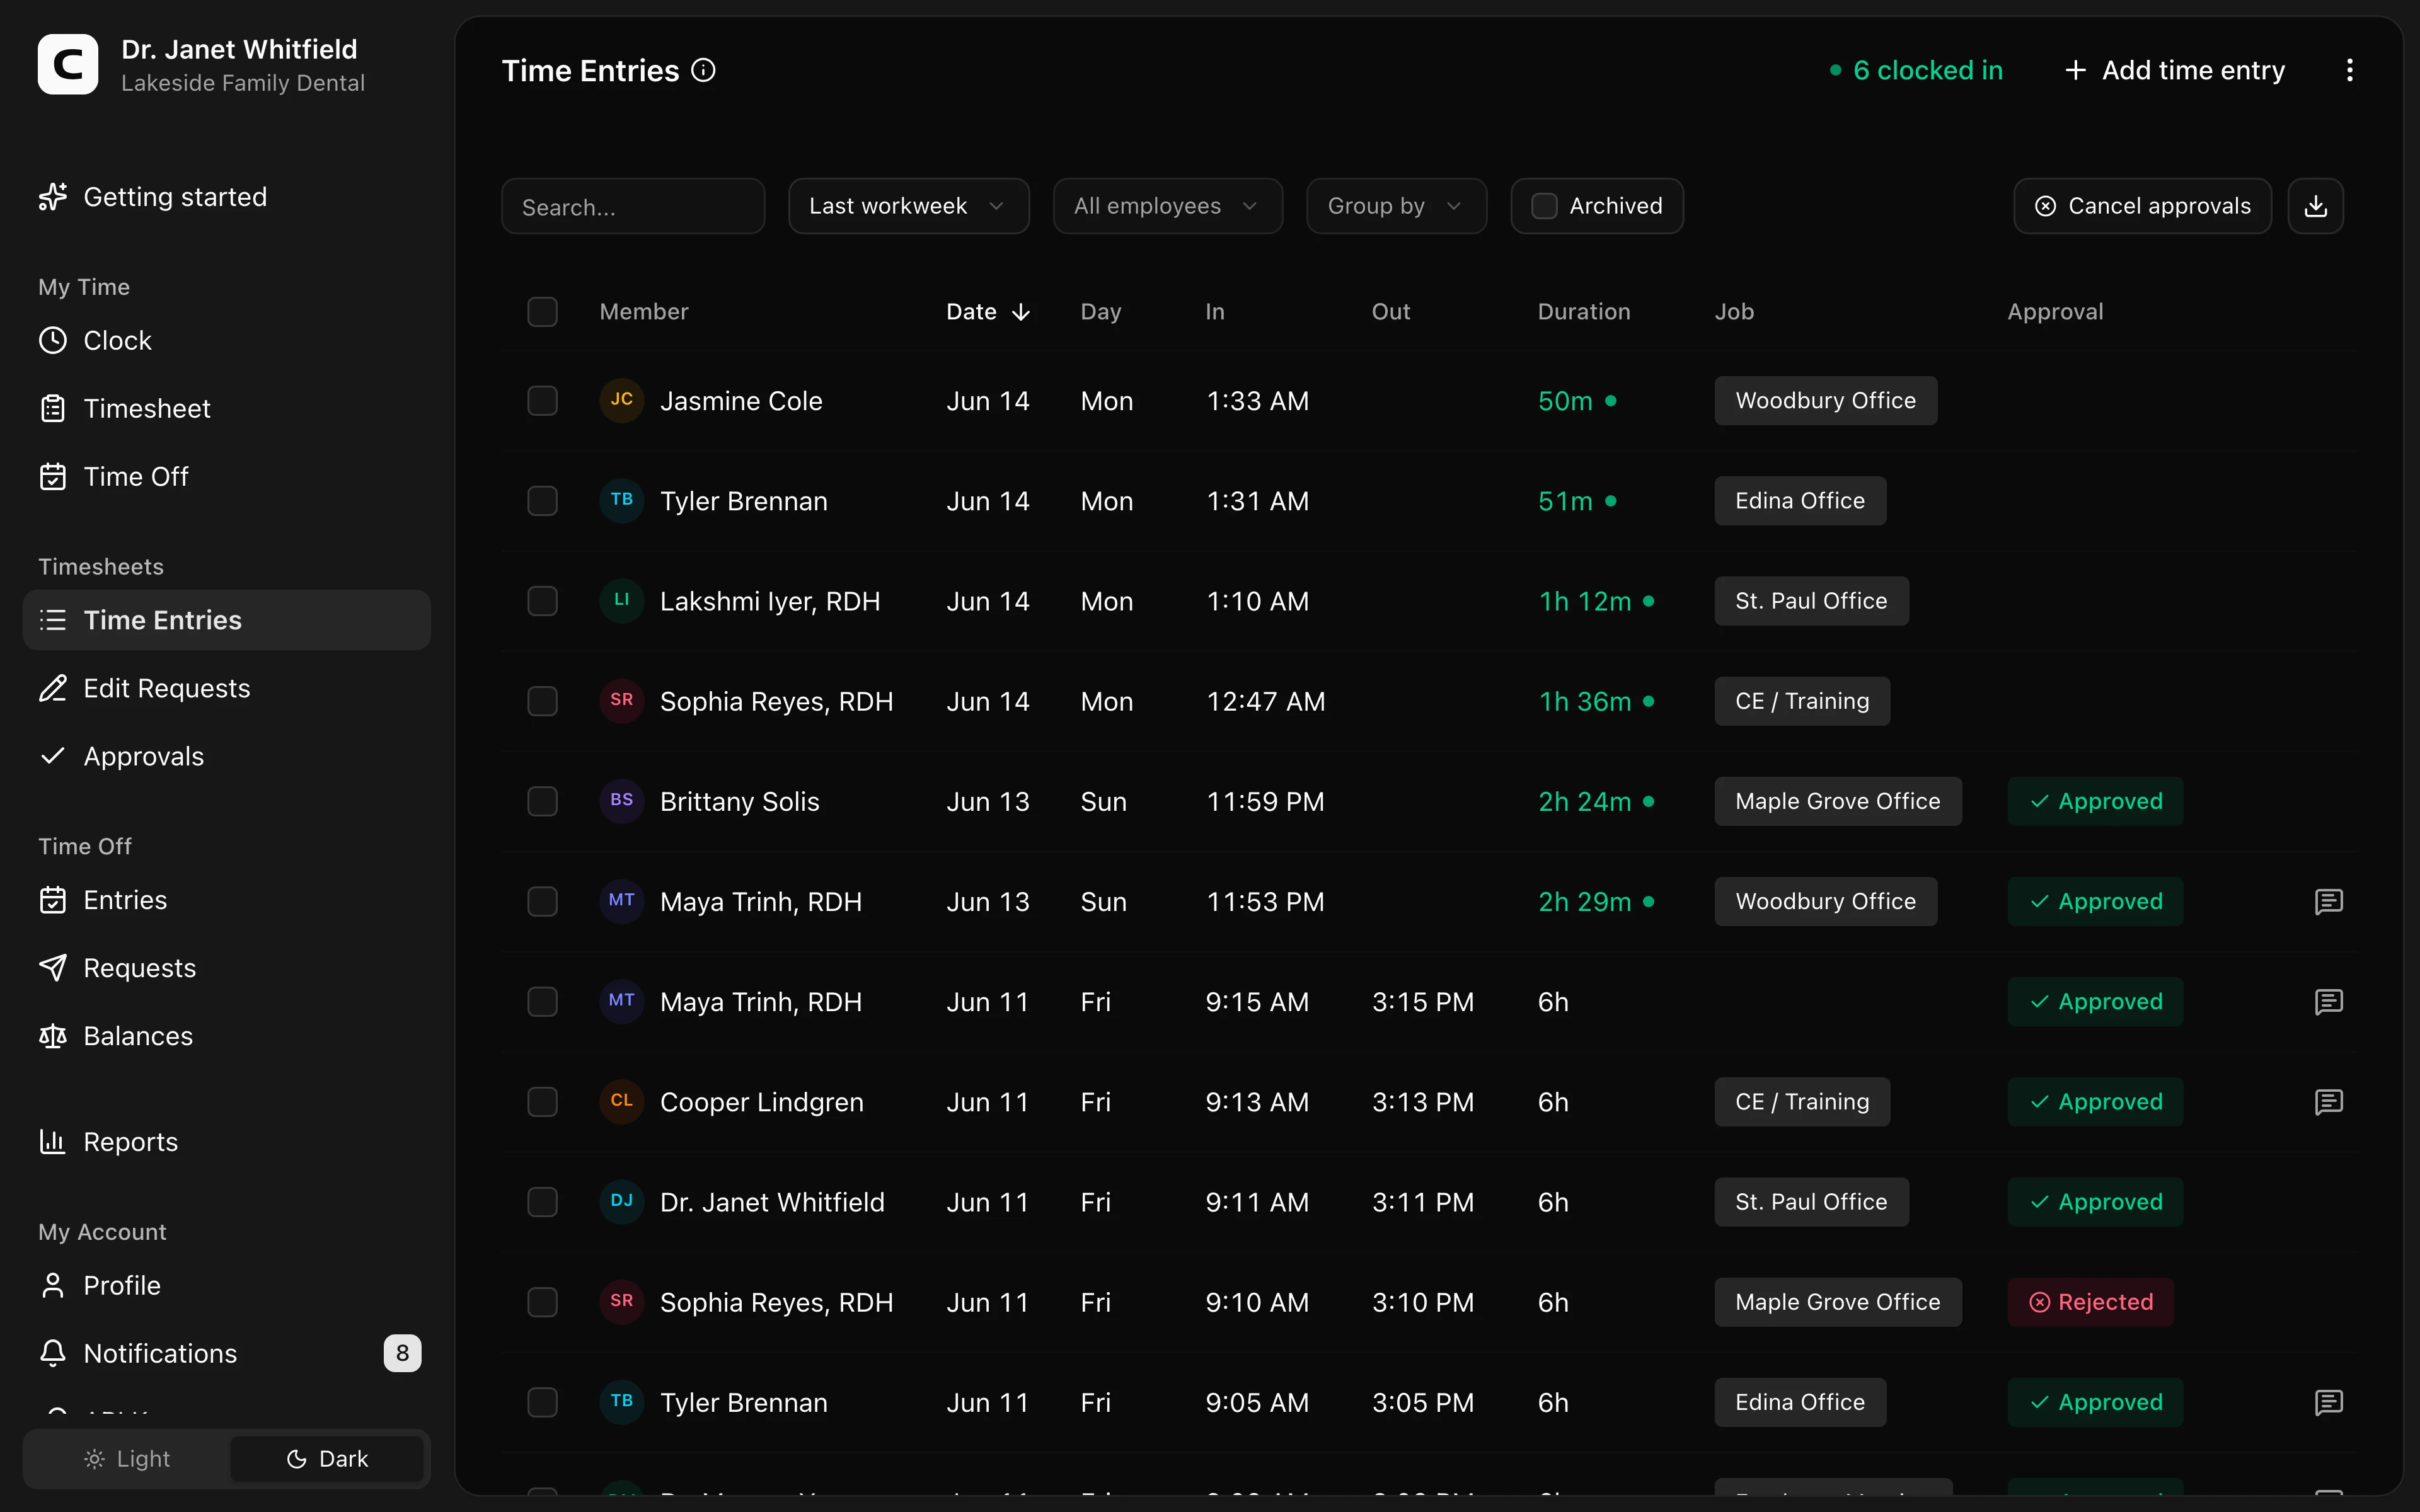
Task: Click Brittany Solis's BS avatar
Action: click(x=622, y=800)
